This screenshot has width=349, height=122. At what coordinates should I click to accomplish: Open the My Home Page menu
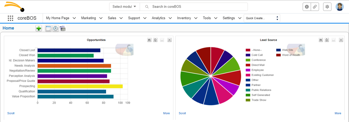point(58,18)
